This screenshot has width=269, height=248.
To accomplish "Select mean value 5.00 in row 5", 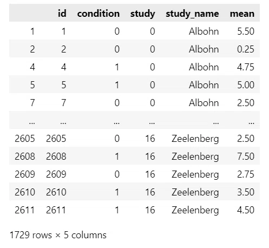I will (246, 85).
